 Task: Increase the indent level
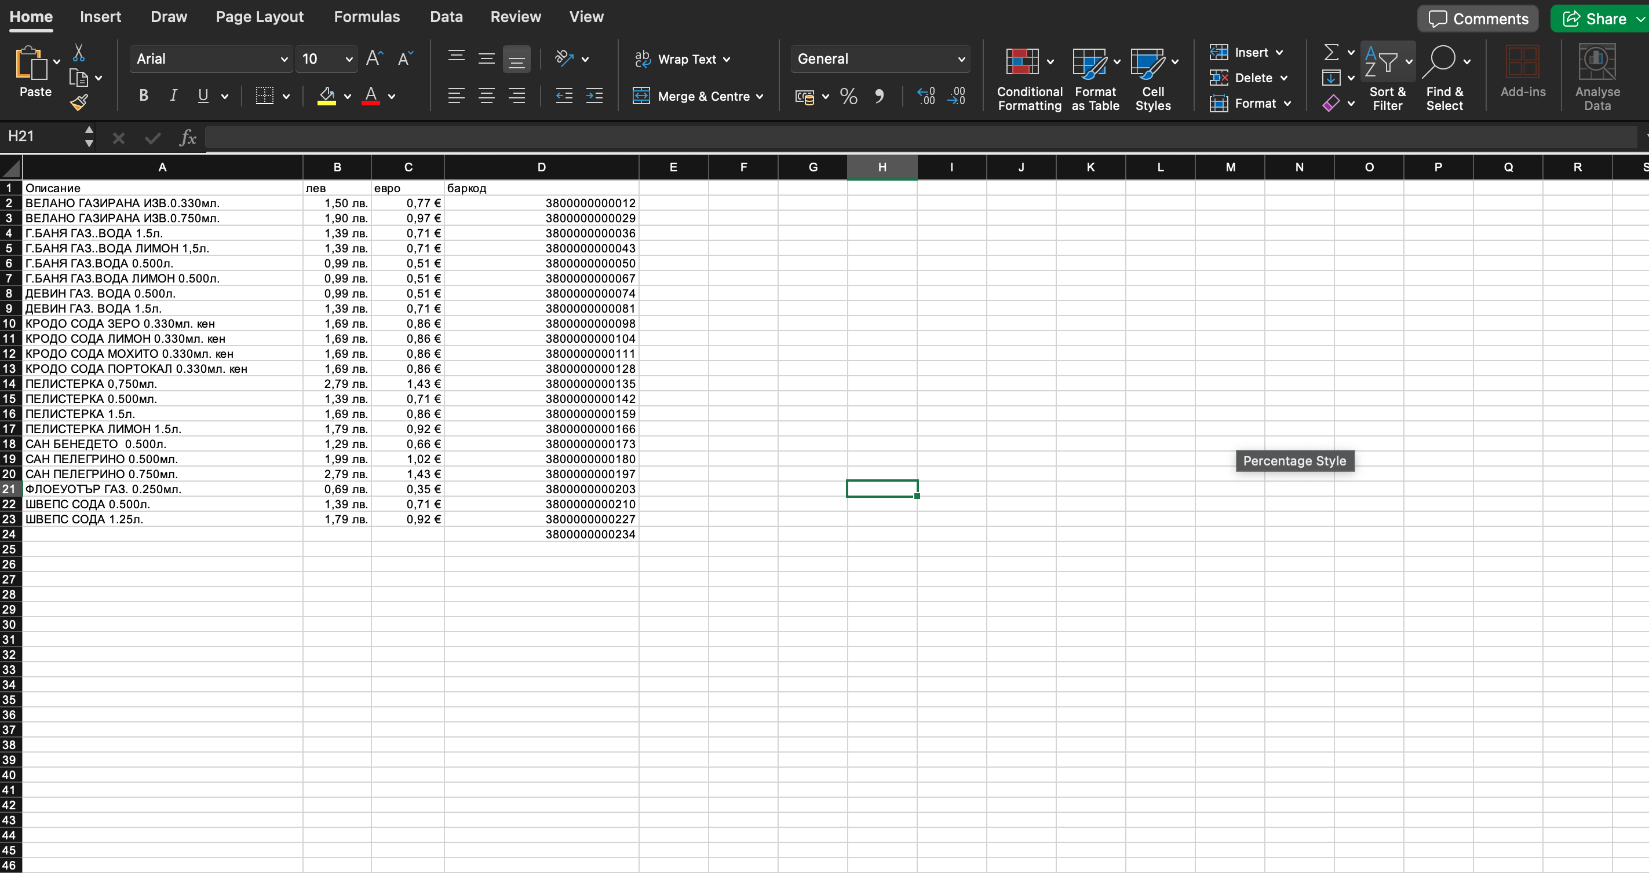(594, 96)
